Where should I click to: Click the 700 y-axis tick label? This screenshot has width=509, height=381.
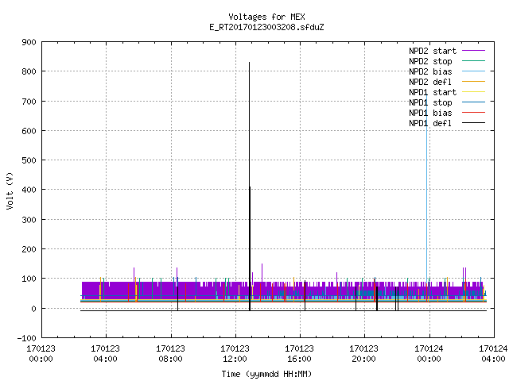coord(29,102)
